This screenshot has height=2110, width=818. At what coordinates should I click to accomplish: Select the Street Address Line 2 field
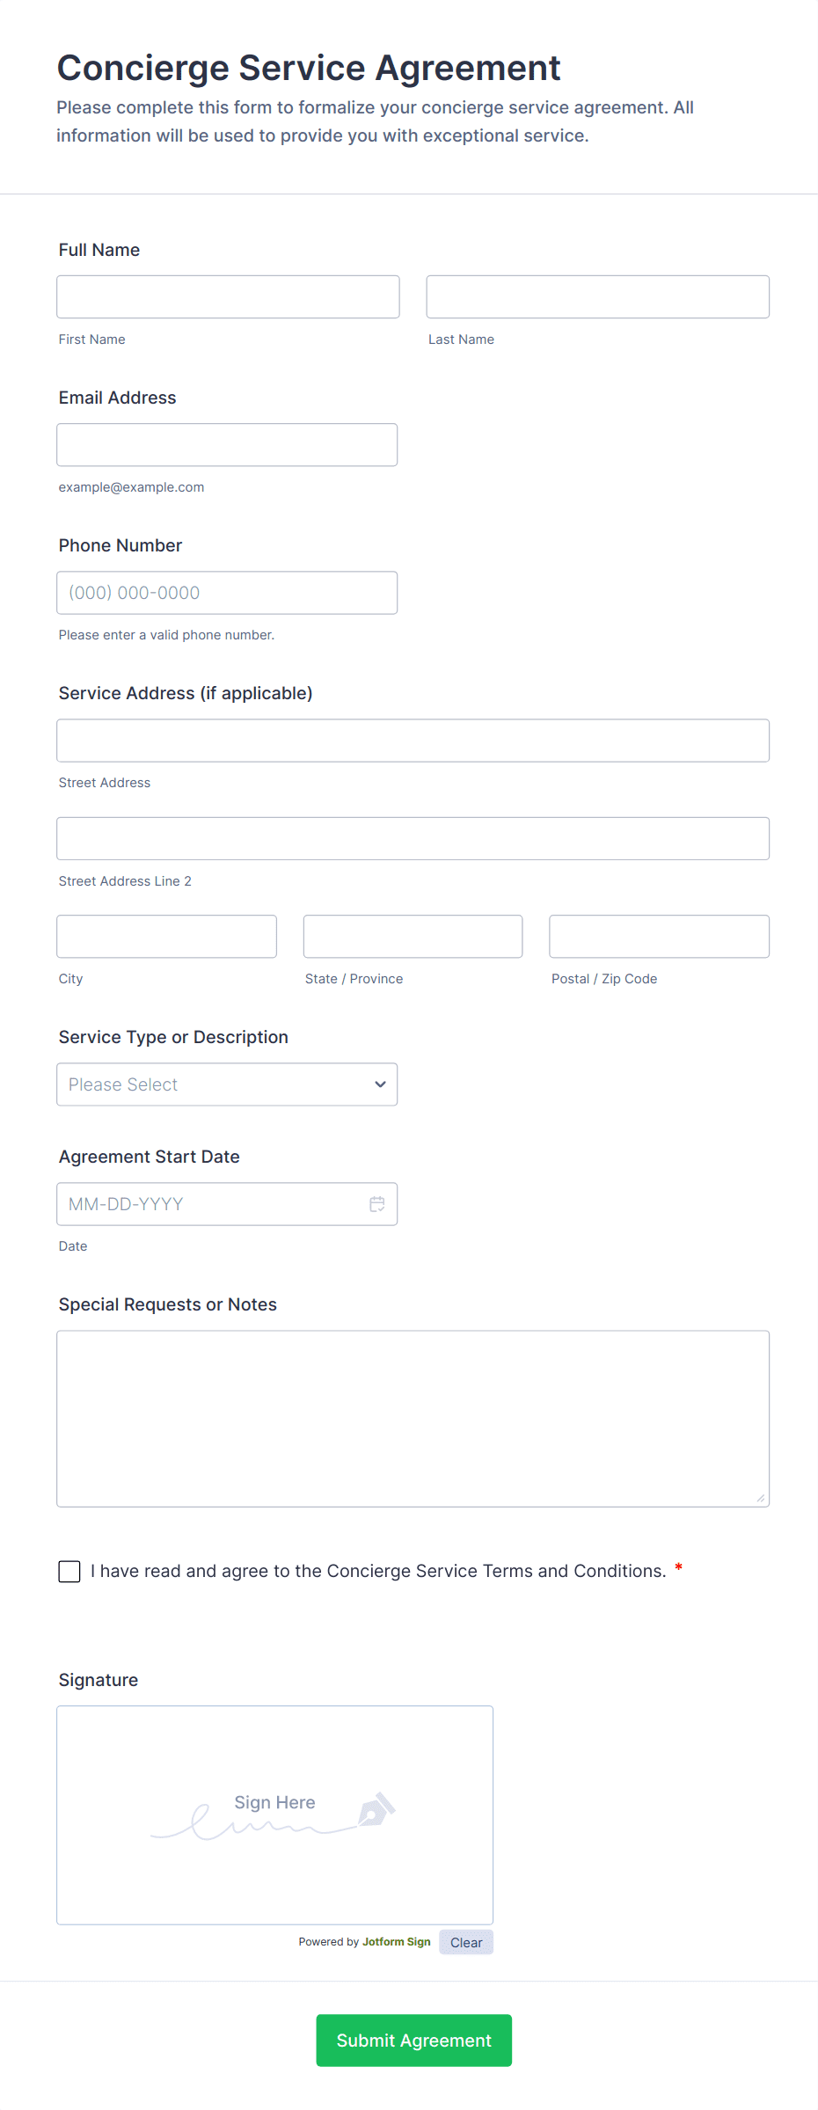[x=413, y=838]
